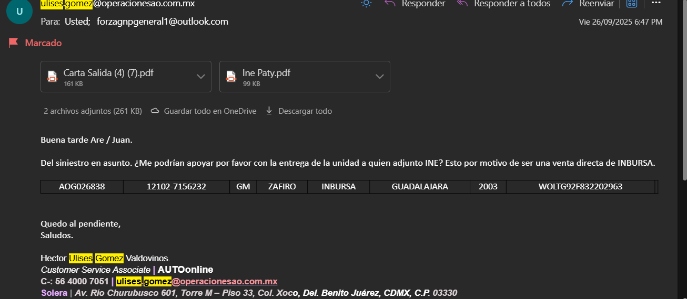Click the email link in the signature

[197, 281]
